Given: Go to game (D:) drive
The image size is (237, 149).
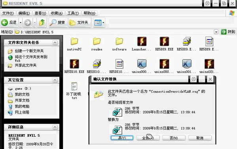Looking at the screenshot, I should pyautogui.click(x=23, y=89).
